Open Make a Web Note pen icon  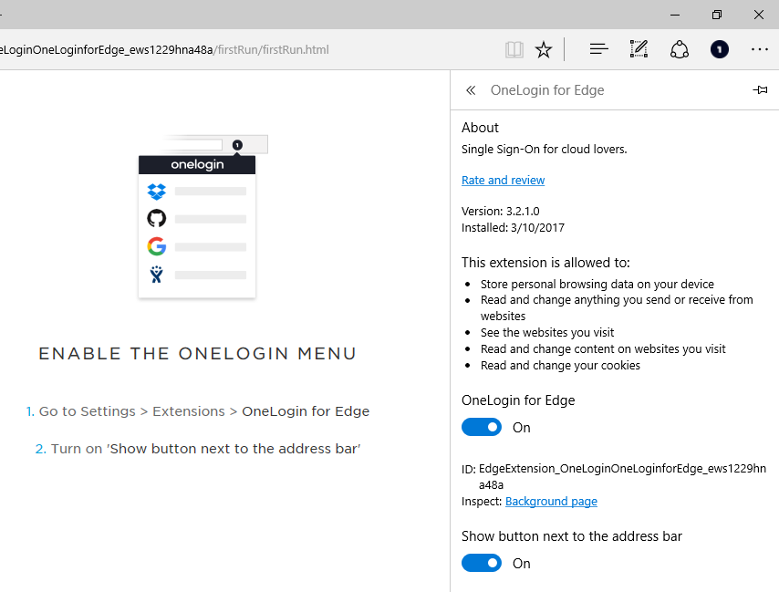click(x=639, y=49)
